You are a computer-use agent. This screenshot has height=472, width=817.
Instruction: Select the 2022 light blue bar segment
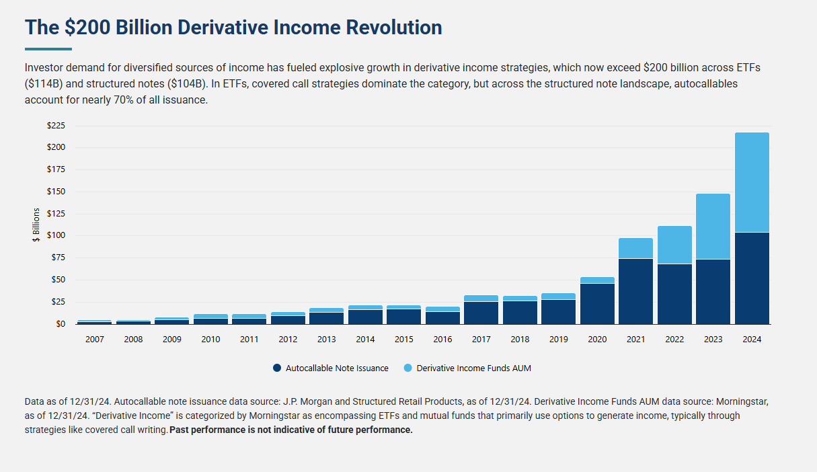pyautogui.click(x=674, y=245)
